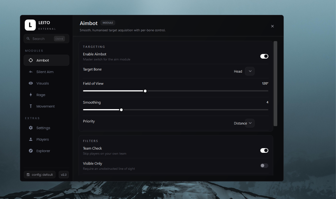Turn off the Team Check switch

point(264,150)
